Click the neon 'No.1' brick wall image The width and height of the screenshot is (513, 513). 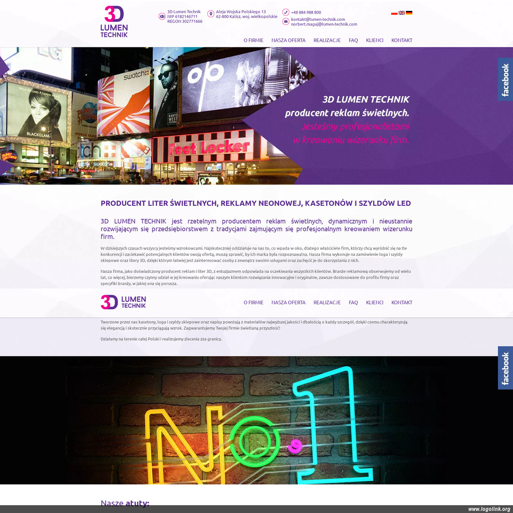click(257, 420)
